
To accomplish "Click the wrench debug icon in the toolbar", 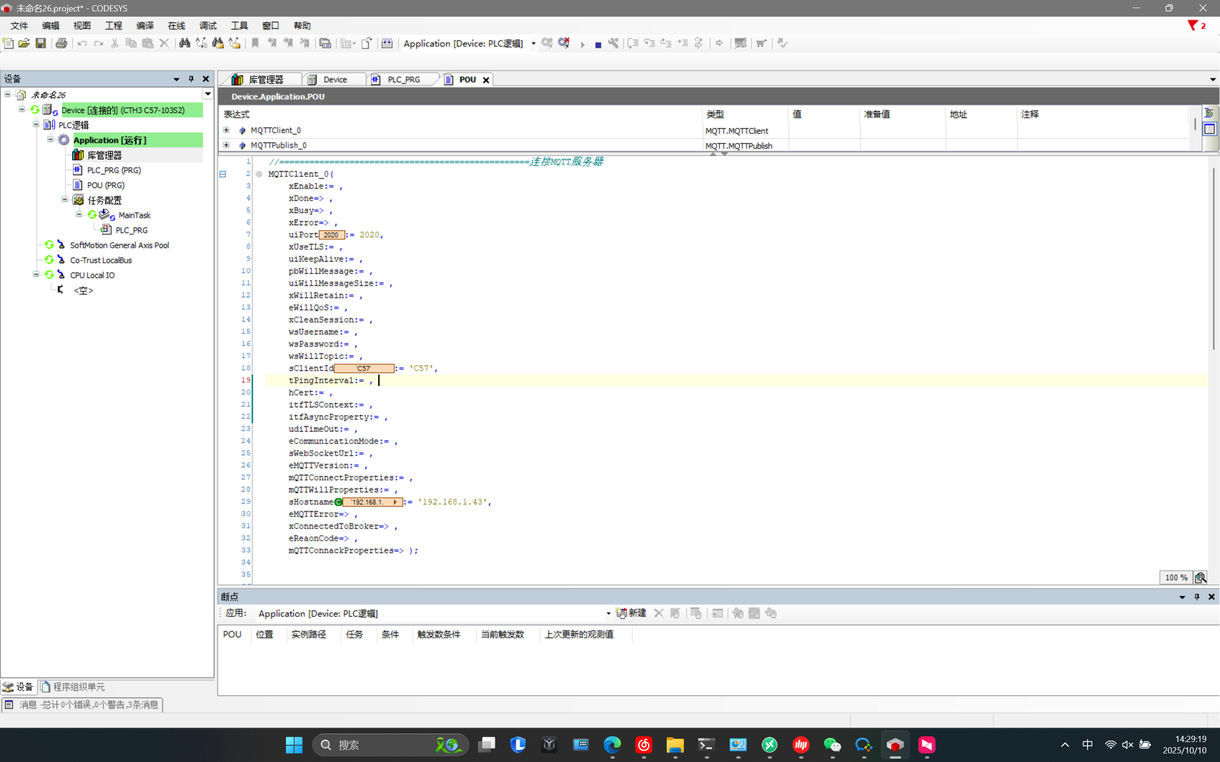I will [613, 43].
